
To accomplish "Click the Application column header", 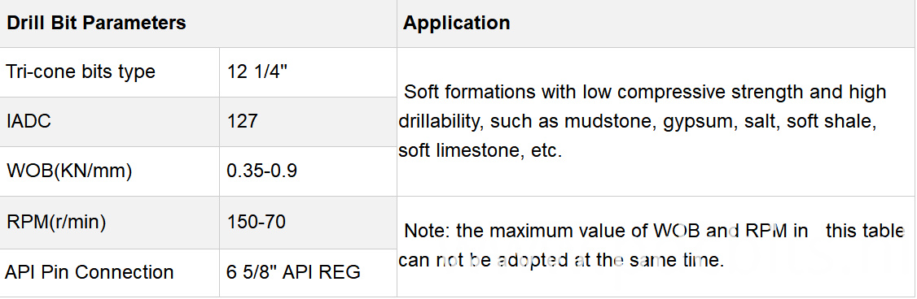I will click(456, 23).
